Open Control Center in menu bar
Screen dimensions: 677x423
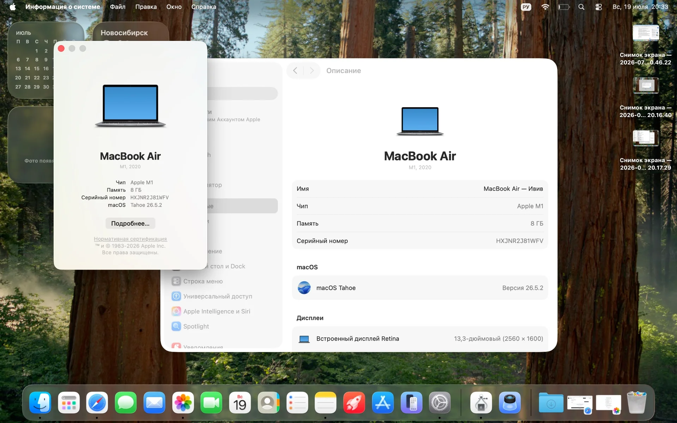tap(599, 7)
